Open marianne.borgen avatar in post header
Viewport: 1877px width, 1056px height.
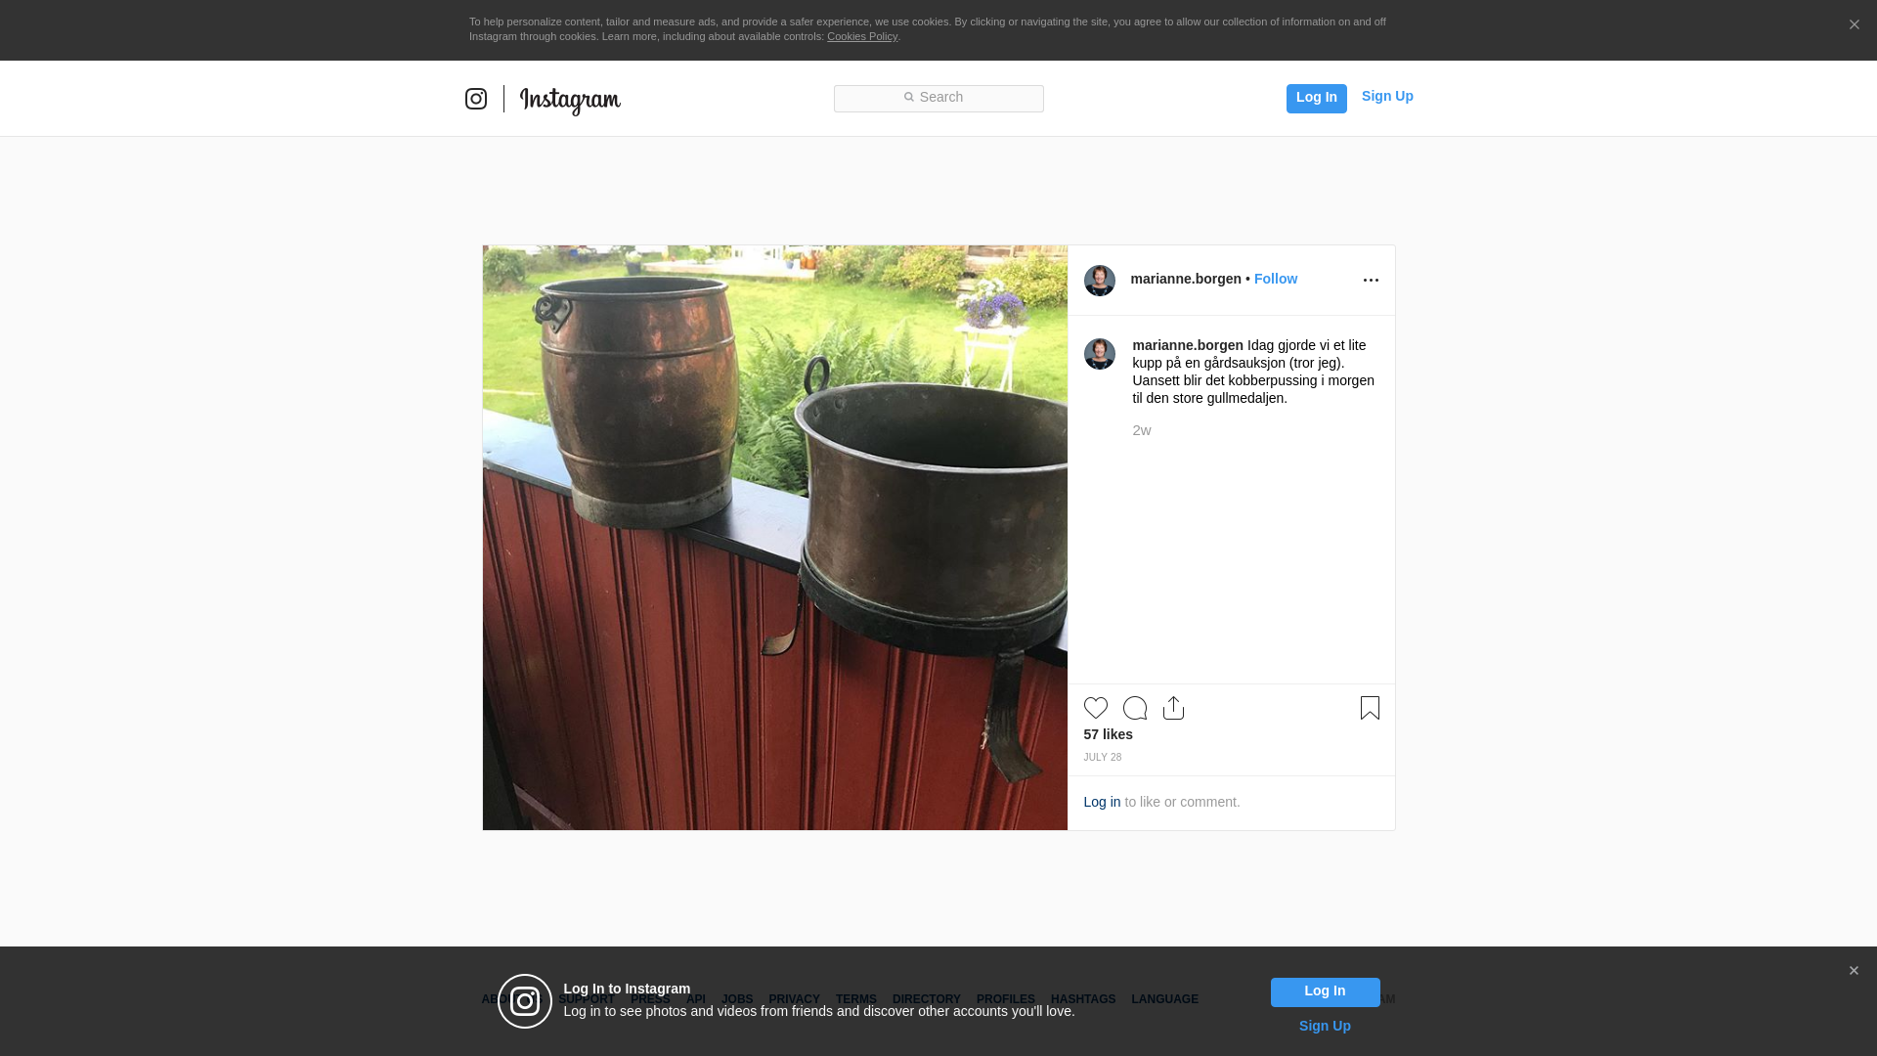point(1100,281)
